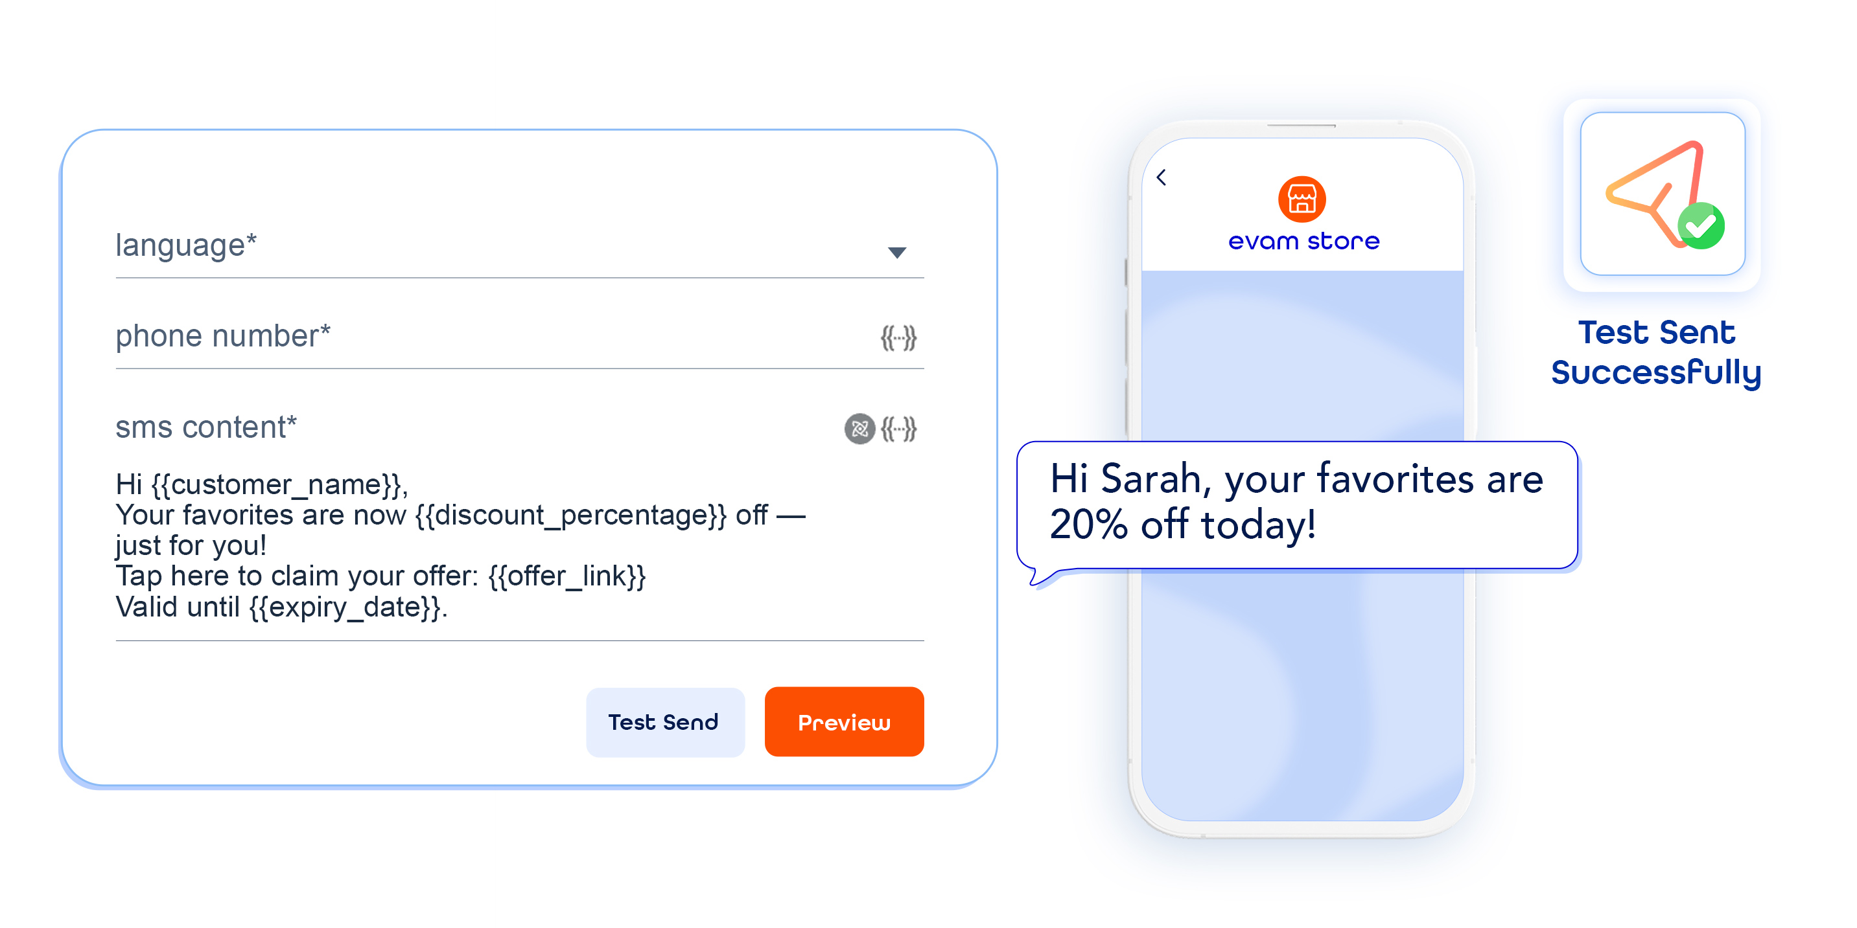Click the orange evam store shop icon
Viewport: 1857px width, 928px height.
(1302, 199)
